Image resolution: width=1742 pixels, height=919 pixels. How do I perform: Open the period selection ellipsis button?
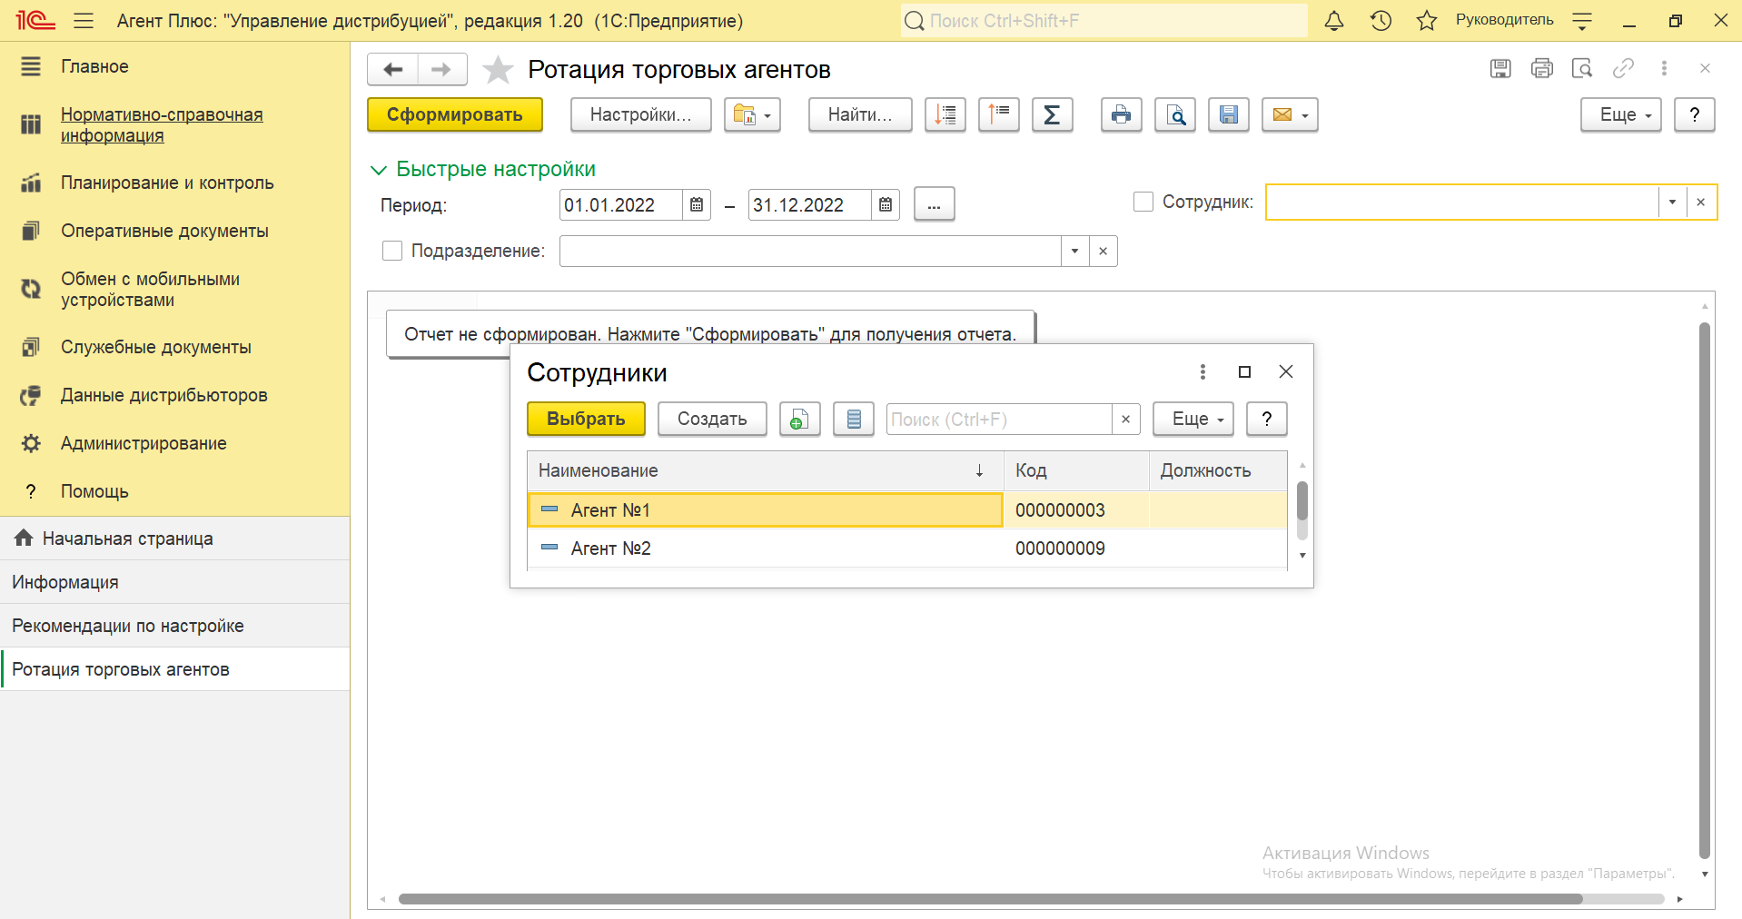pos(934,204)
